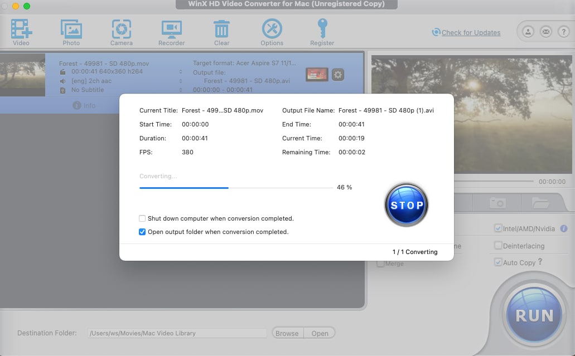
Task: Expand the subtitle selector arrows
Action: pos(181,90)
